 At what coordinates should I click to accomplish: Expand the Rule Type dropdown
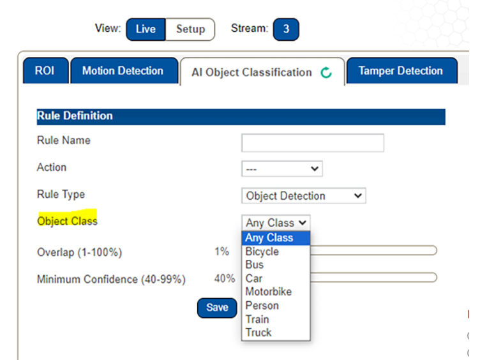pyautogui.click(x=304, y=196)
